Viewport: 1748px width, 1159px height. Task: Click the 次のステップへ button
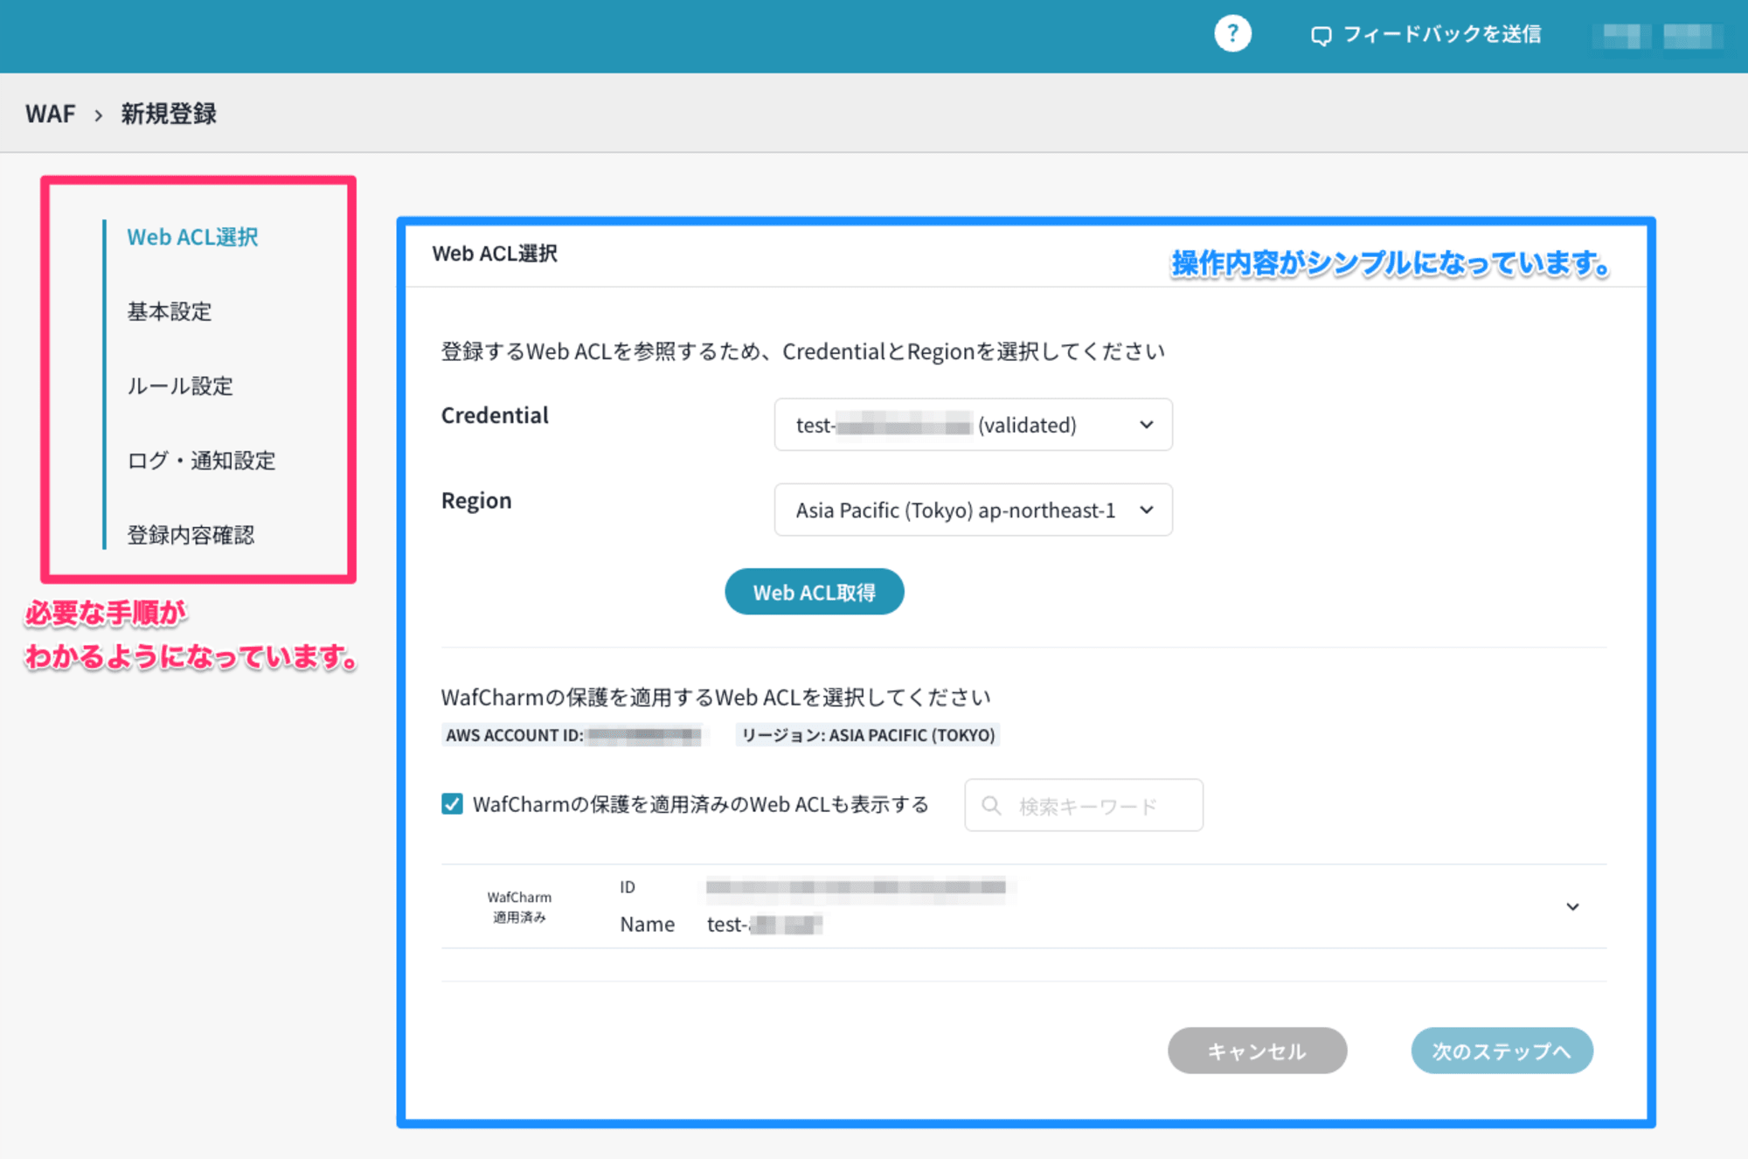coord(1502,1051)
